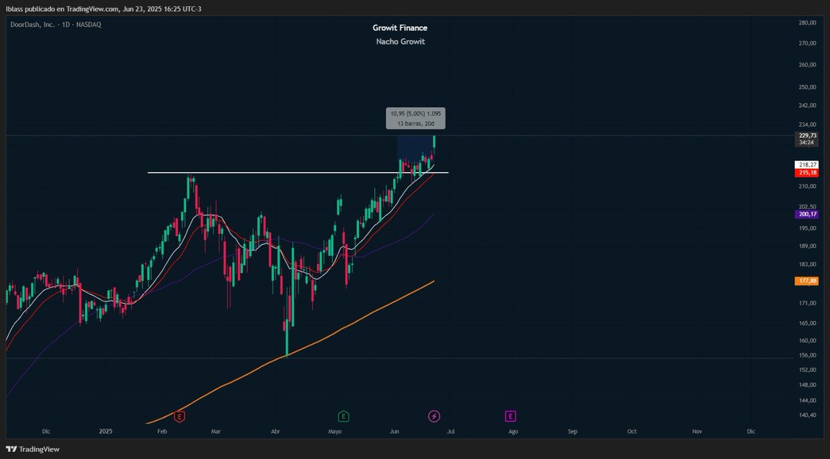The width and height of the screenshot is (830, 459).
Task: Click the measurement label showing 10,95 (5,00%)
Action: tap(416, 118)
